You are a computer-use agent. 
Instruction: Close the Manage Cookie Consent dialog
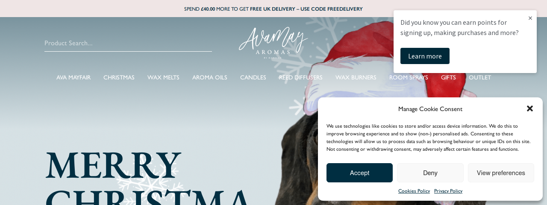coord(530,108)
